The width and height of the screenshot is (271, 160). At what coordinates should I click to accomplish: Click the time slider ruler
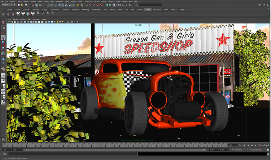[115, 145]
